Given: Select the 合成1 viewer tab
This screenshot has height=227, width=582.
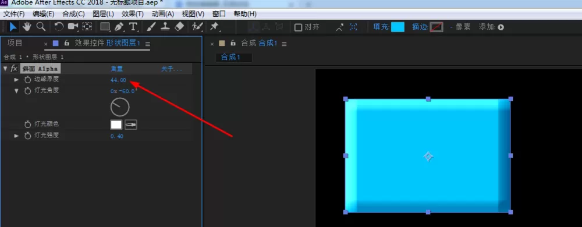Looking at the screenshot, I should coord(231,57).
